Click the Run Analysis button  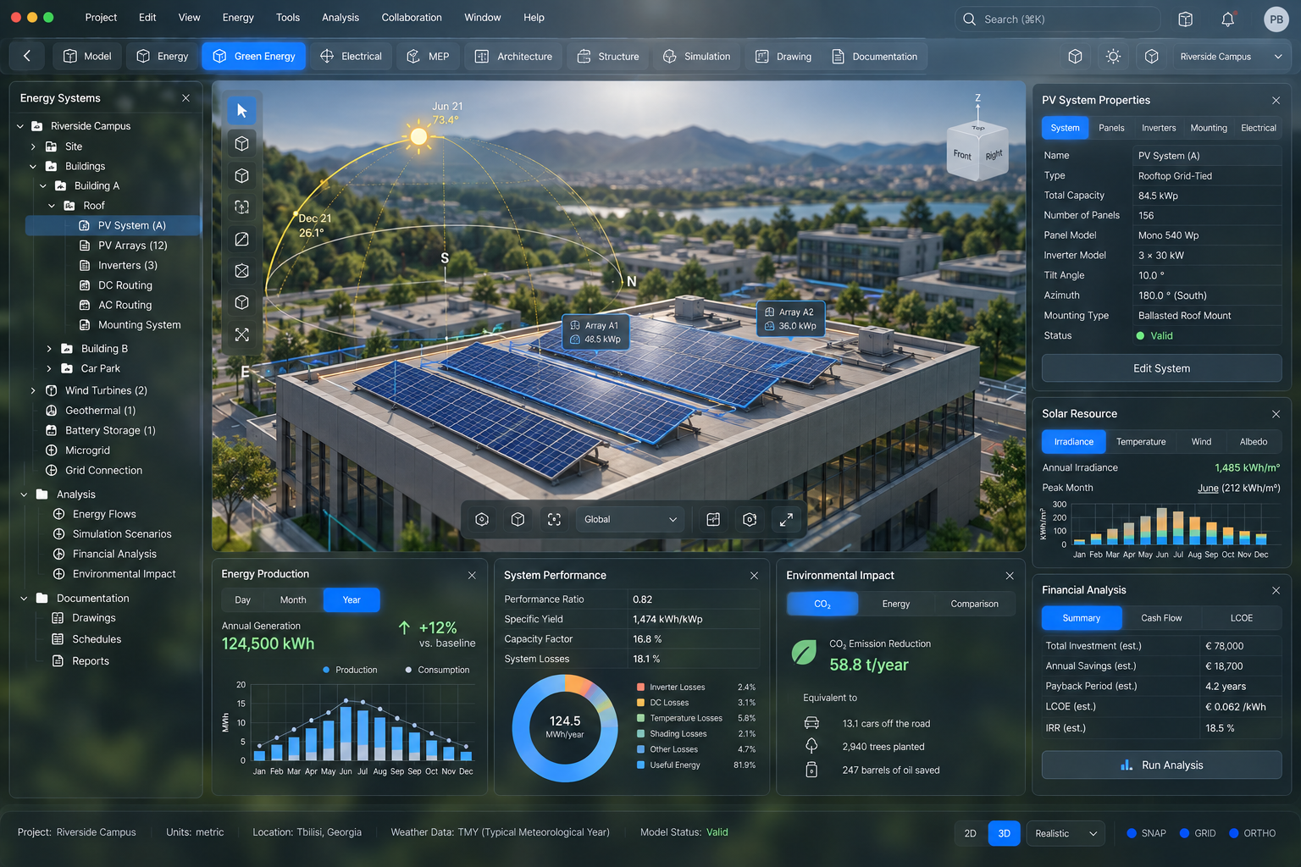pyautogui.click(x=1161, y=765)
